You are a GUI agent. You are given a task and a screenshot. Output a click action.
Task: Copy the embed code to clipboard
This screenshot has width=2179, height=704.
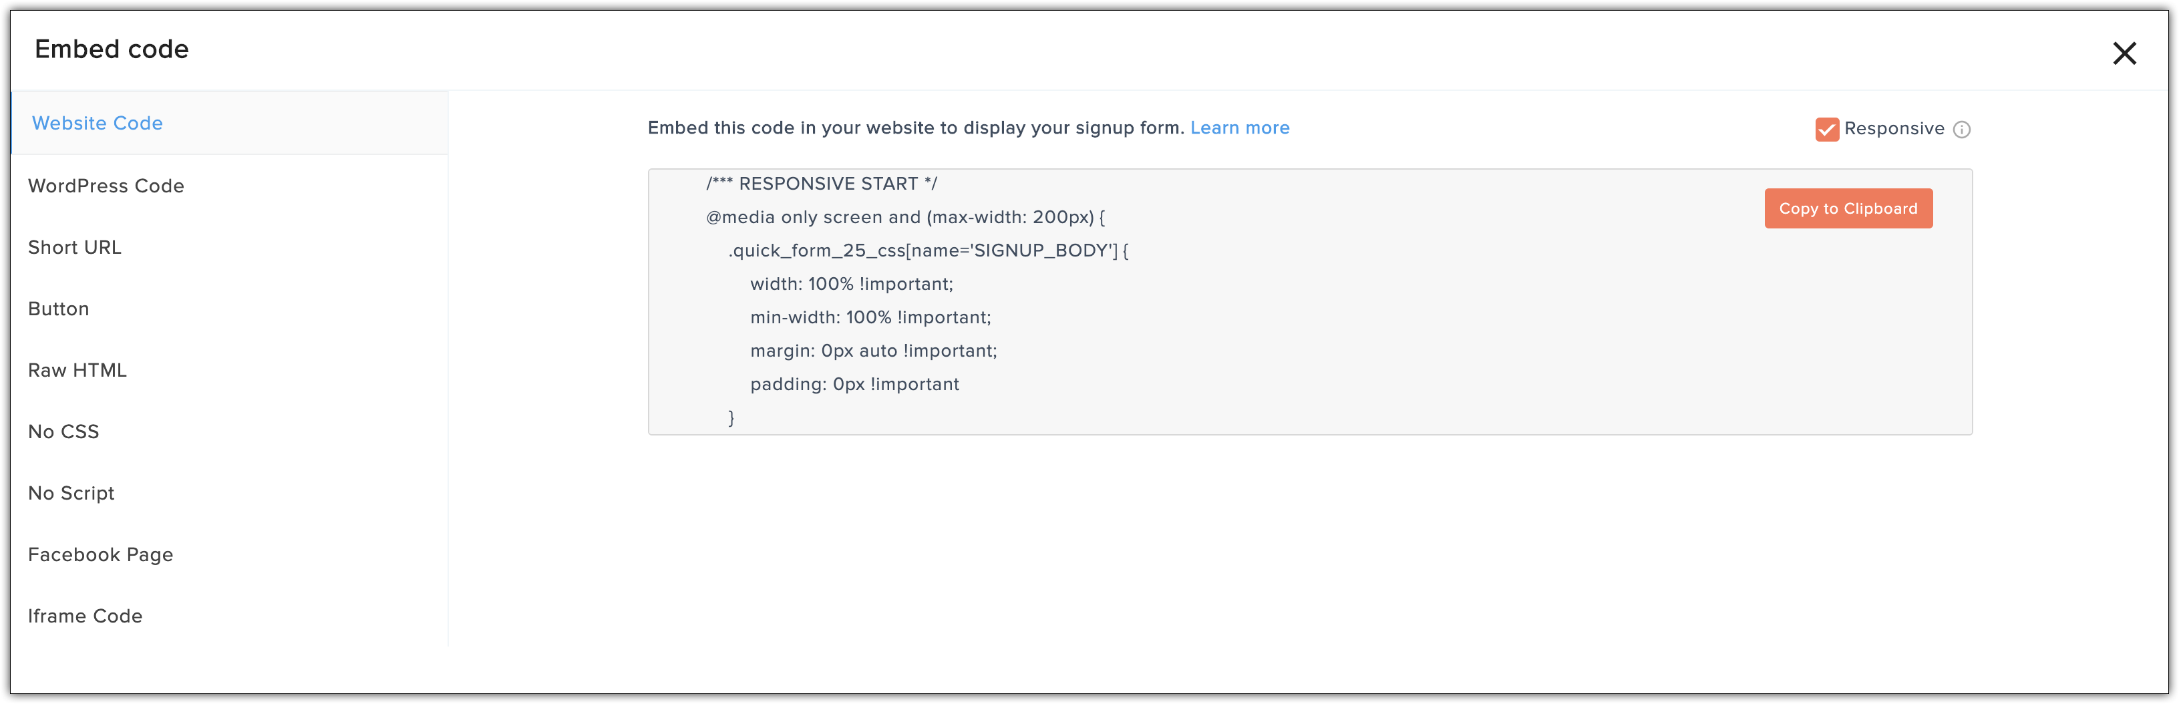pyautogui.click(x=1848, y=208)
